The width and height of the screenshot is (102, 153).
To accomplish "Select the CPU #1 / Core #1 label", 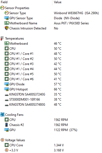I will (x=21, y=54).
